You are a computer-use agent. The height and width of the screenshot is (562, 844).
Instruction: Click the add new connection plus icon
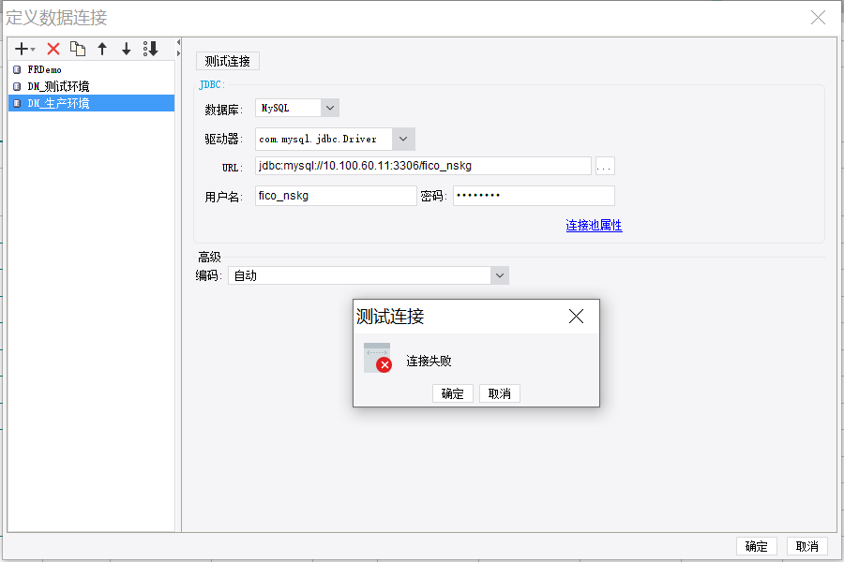point(22,49)
